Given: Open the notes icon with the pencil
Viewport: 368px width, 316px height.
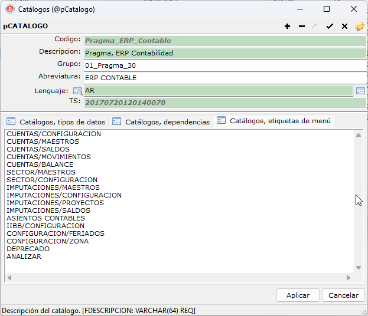Looking at the screenshot, I should tap(360, 27).
